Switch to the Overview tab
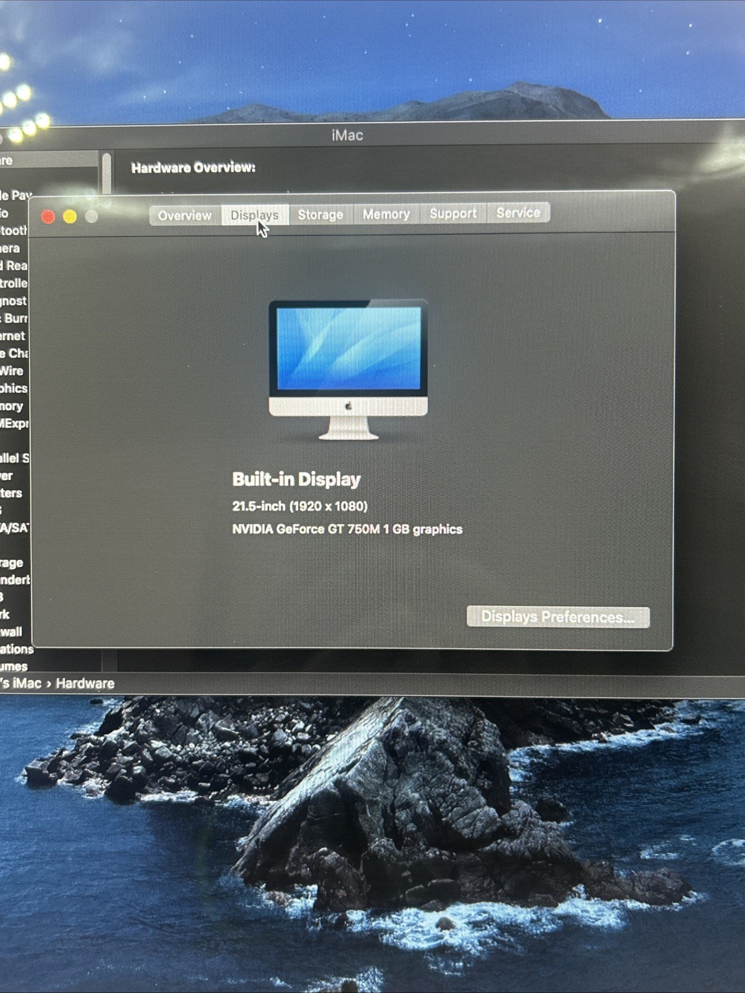The image size is (745, 993). click(x=185, y=215)
